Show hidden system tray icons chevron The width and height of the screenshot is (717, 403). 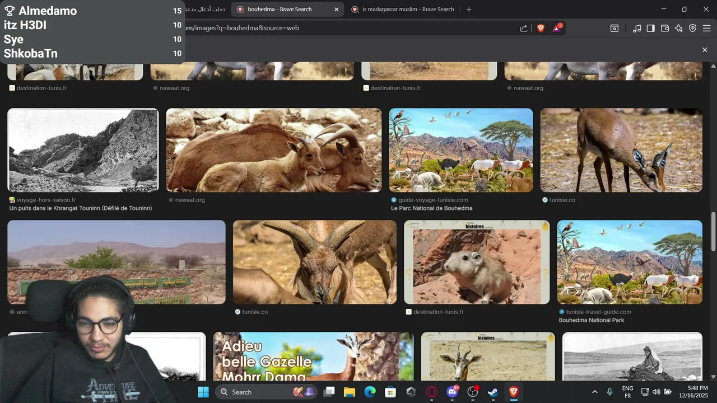click(x=594, y=392)
